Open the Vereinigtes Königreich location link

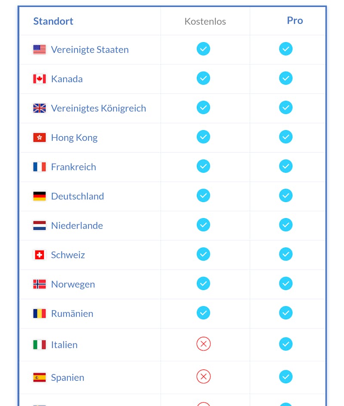[98, 108]
